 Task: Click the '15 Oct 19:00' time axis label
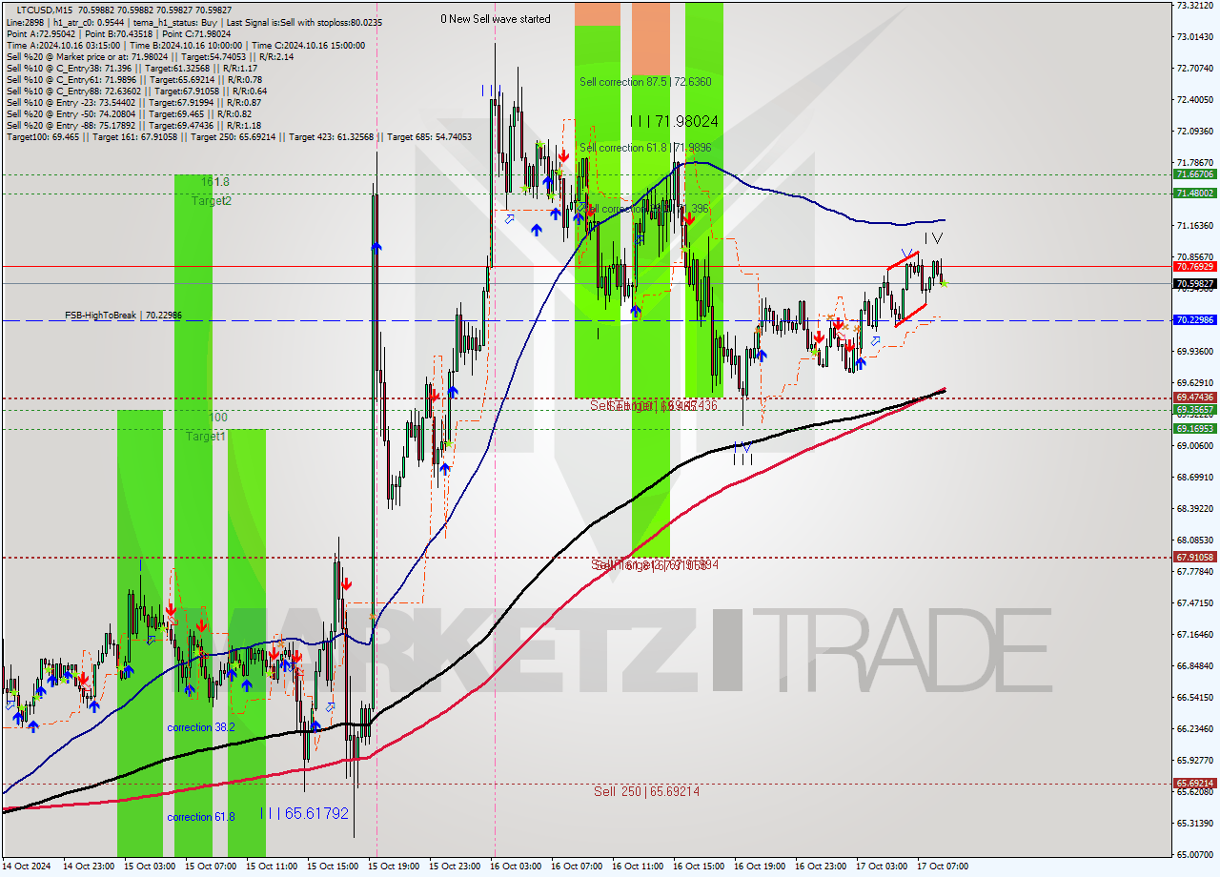pyautogui.click(x=393, y=867)
